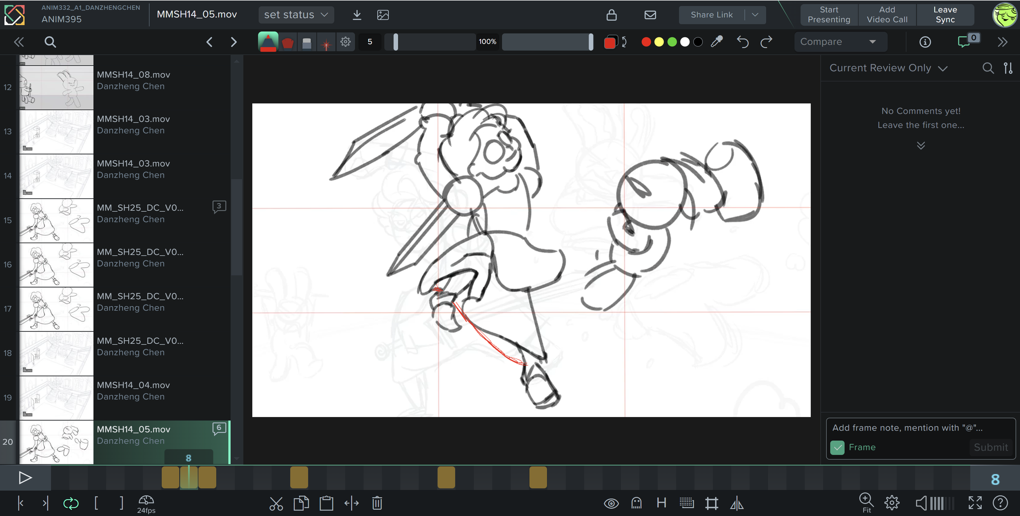1020x516 pixels.
Task: Open drawing tool settings gear
Action: (346, 42)
